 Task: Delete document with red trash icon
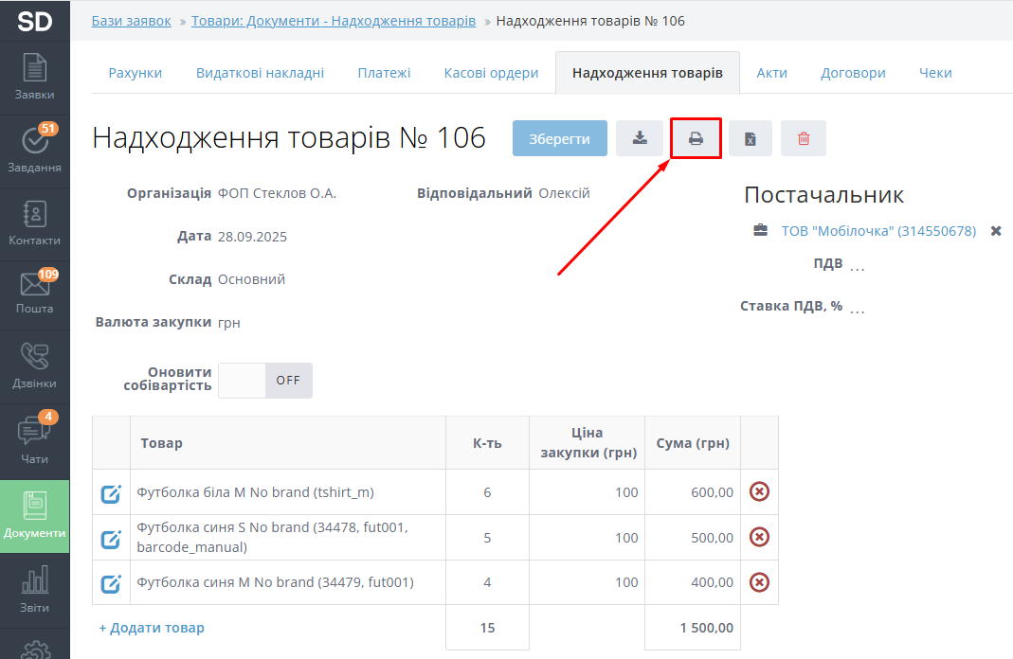804,138
